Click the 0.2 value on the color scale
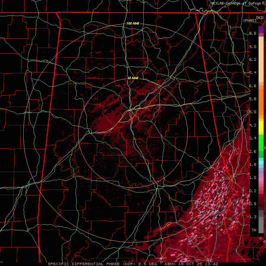The image size is (266, 266). pyautogui.click(x=253, y=191)
